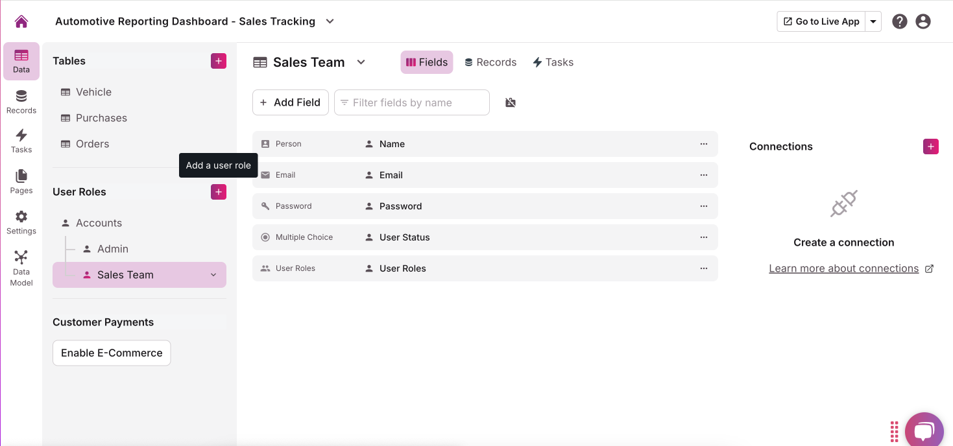Expand the Sales Team table title dropdown
Image resolution: width=953 pixels, height=446 pixels.
point(361,62)
